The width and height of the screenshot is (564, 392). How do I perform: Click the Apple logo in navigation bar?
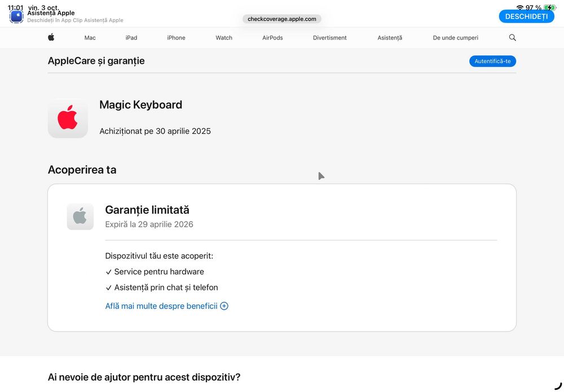[x=51, y=37]
